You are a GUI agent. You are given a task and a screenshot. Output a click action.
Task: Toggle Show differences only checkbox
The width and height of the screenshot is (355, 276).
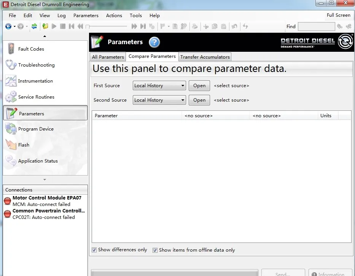click(94, 250)
